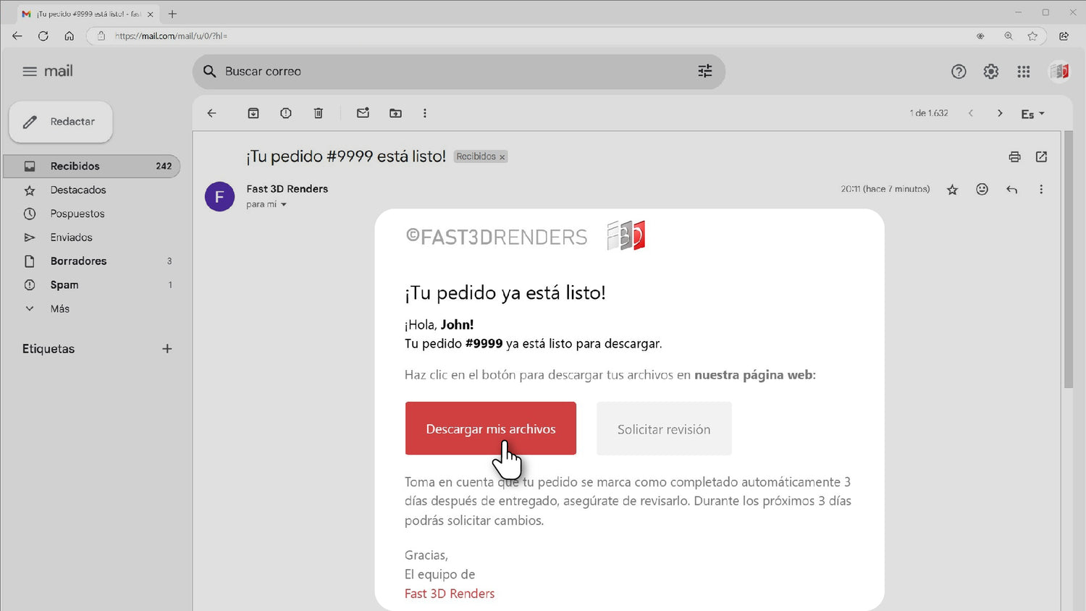Reply using the reply arrow icon
1086x611 pixels.
tap(1011, 190)
